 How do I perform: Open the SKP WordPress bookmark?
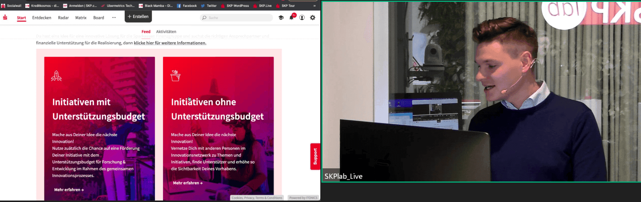click(235, 5)
